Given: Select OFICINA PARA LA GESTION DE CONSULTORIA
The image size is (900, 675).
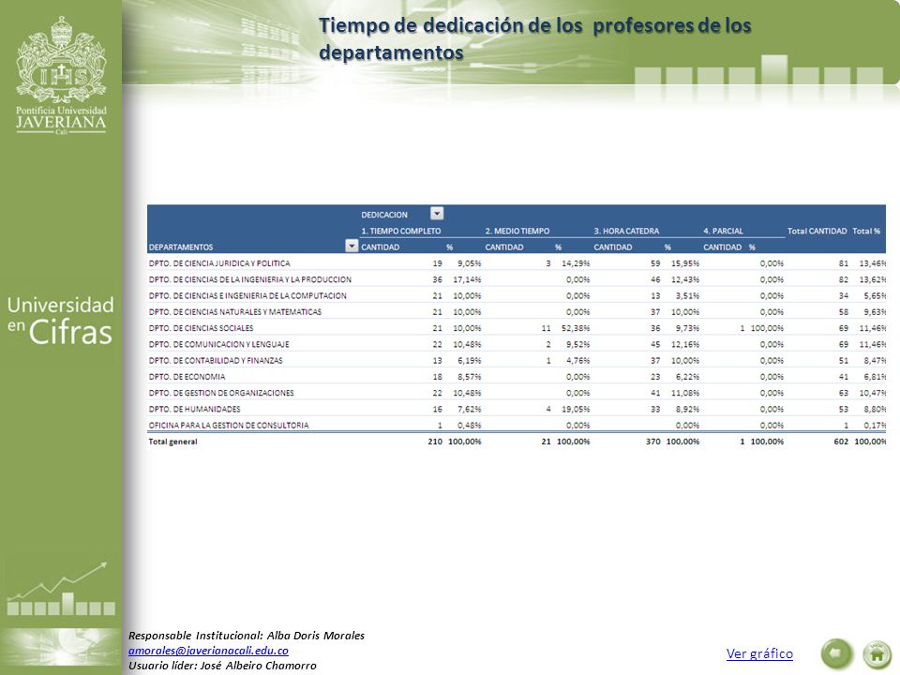Looking at the screenshot, I should click(x=229, y=426).
